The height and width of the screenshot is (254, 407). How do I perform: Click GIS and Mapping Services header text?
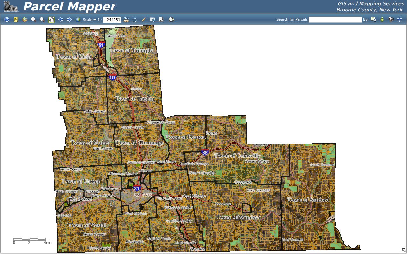371,4
